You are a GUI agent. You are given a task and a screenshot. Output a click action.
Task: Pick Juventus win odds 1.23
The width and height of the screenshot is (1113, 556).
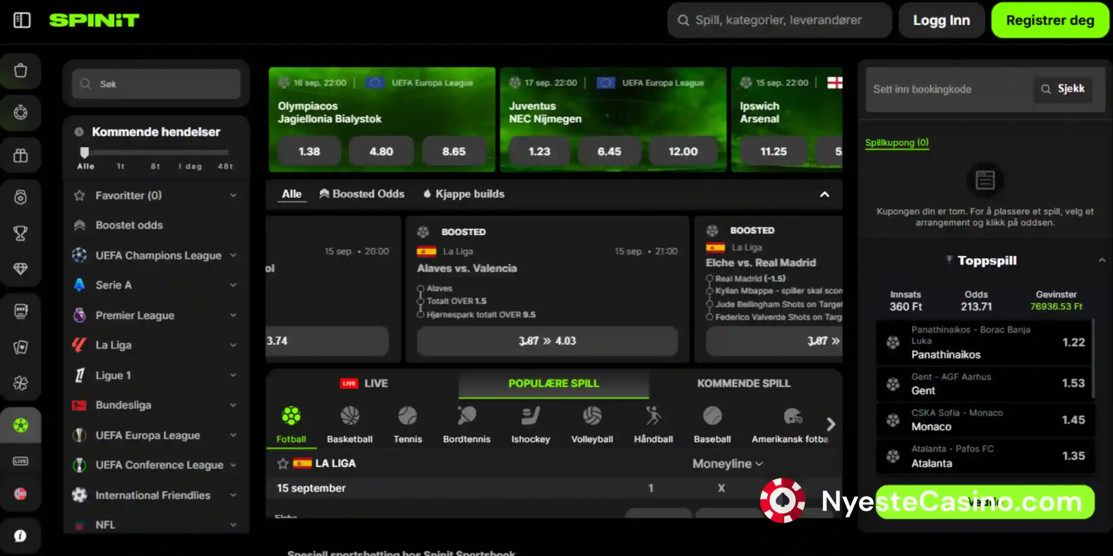click(x=540, y=151)
